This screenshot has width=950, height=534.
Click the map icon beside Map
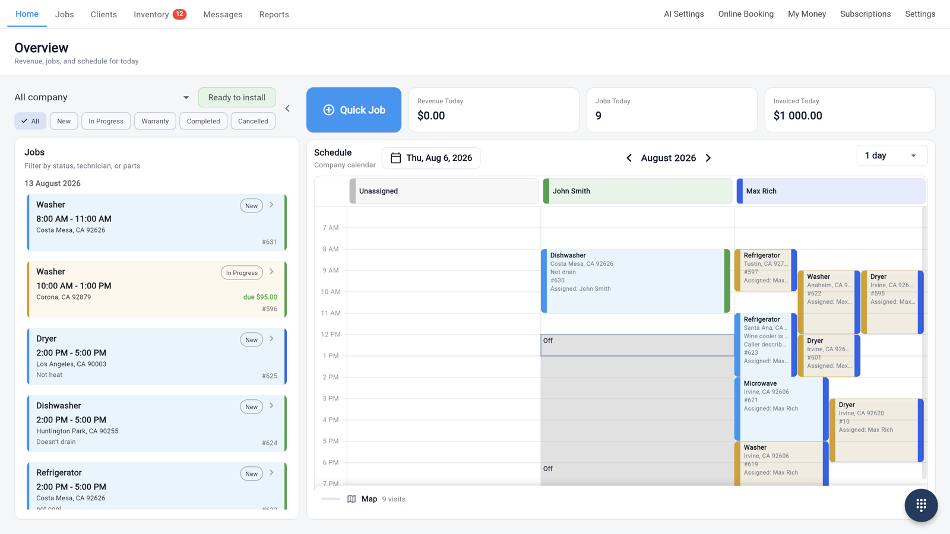click(351, 499)
